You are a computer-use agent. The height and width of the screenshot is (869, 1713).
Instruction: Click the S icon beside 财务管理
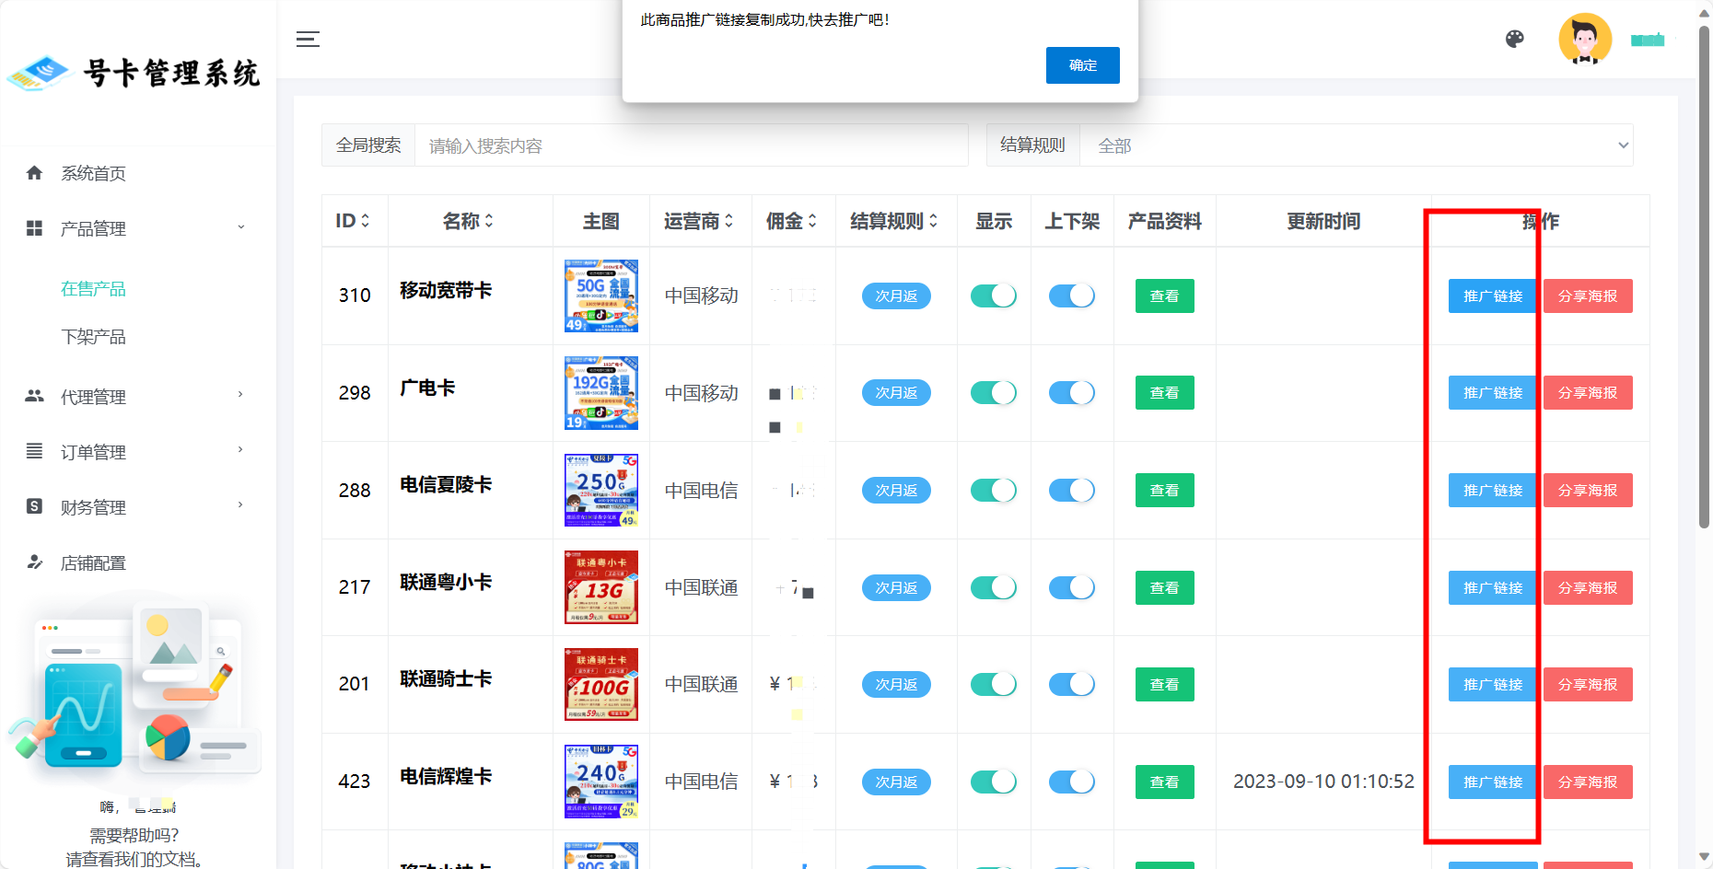[34, 506]
